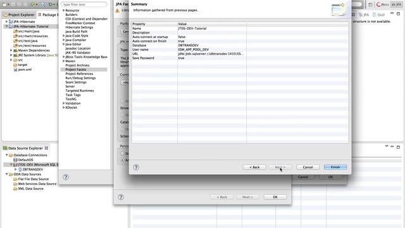Expand JBoss Tools Knowledge Base node

[63, 57]
